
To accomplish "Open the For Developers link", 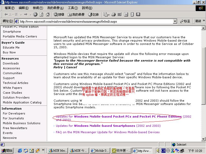I will [x=14, y=113].
